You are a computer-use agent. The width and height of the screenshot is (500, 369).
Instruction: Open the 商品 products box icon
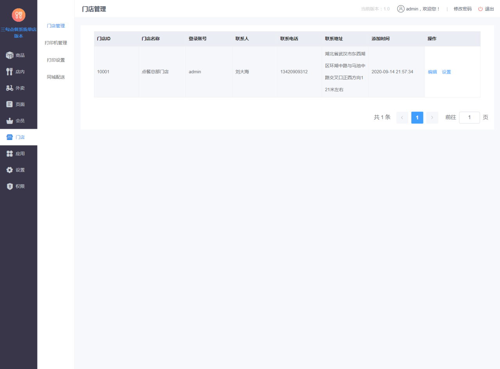tap(10, 55)
